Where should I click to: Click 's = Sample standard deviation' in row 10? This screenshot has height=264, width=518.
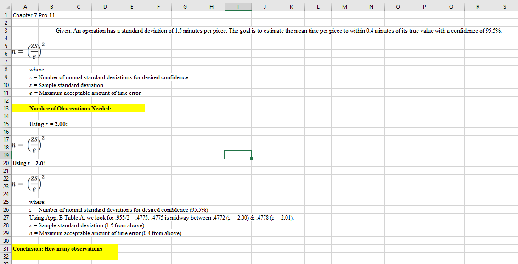click(x=66, y=85)
